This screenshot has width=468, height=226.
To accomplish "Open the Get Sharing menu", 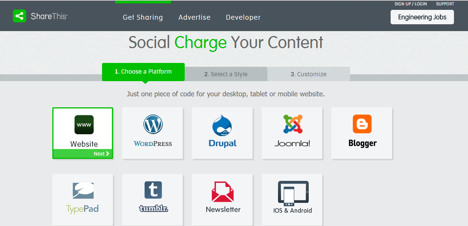I will click(x=143, y=17).
